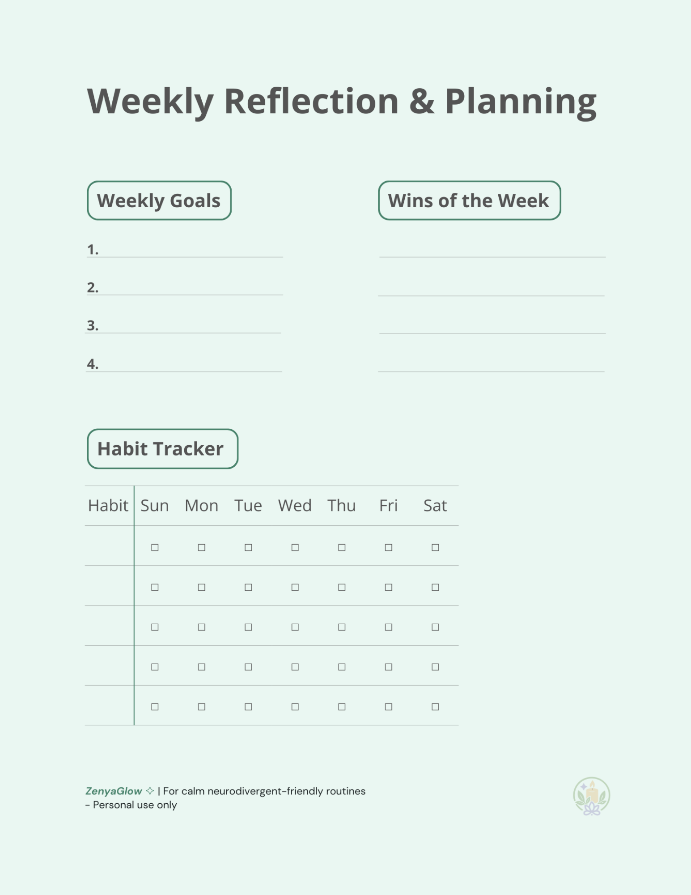Screen dimensions: 691x895
Task: Tick Thursday box in first habit row
Action: (342, 547)
